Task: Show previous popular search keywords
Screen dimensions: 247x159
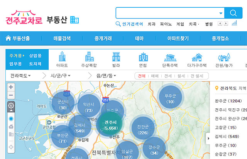Action: coord(220,24)
